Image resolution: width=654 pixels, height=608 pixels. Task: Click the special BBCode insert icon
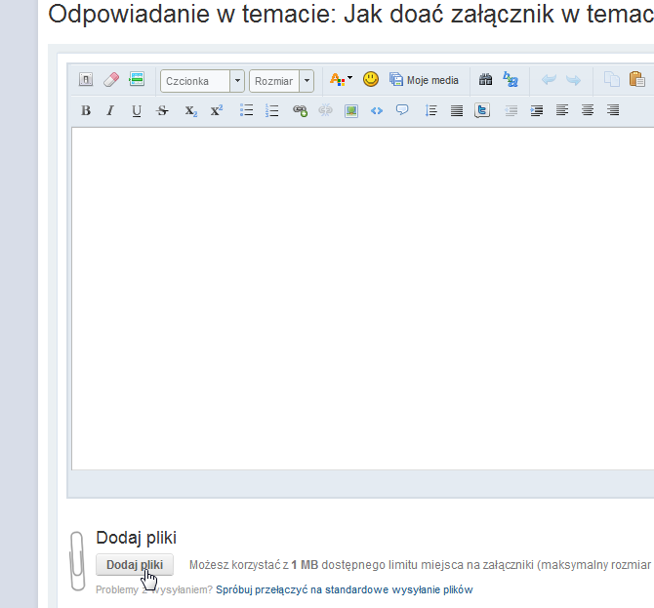coord(137,79)
